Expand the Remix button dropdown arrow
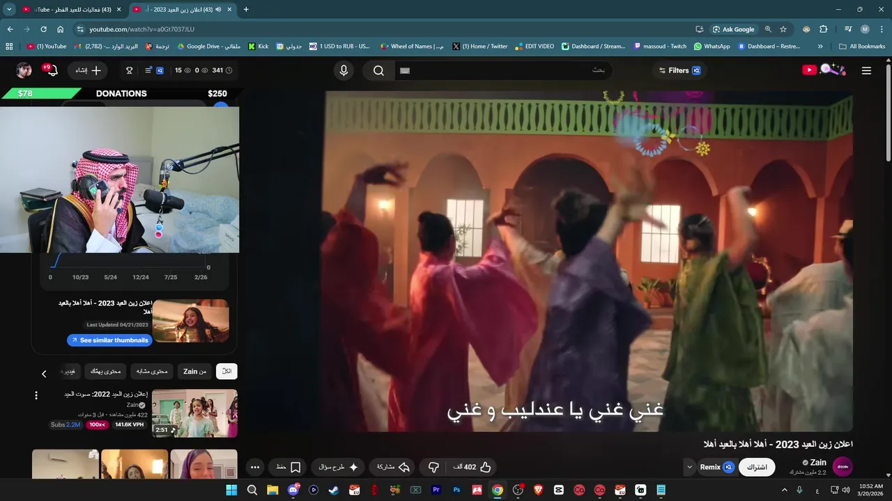Screen dimensions: 892x501 tap(690, 467)
